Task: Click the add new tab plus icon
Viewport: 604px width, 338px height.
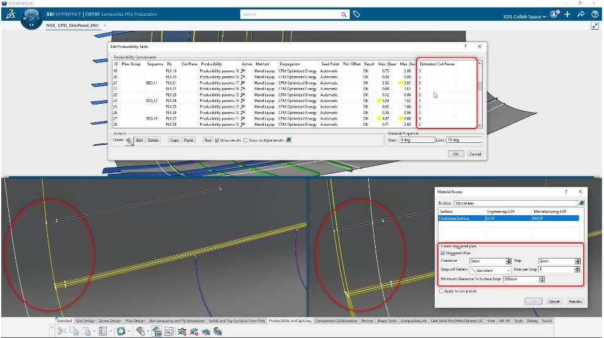Action: pyautogui.click(x=105, y=25)
